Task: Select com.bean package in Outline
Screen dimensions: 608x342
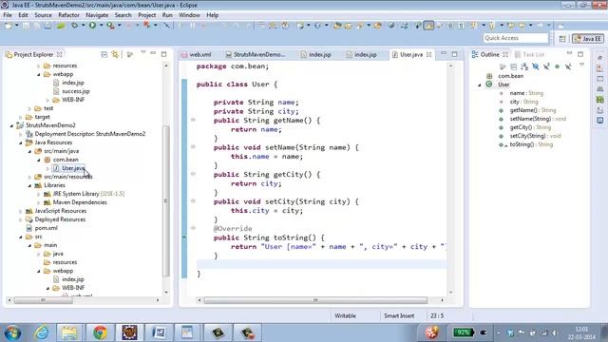Action: (511, 76)
